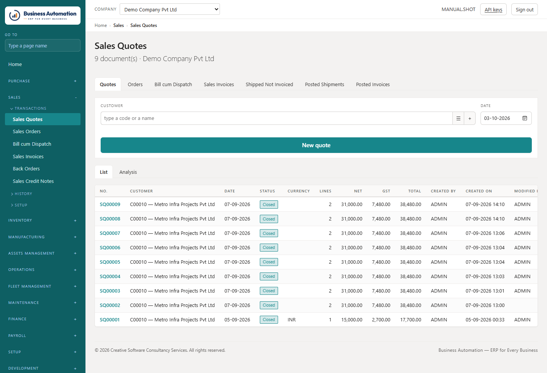The height and width of the screenshot is (373, 547).
Task: Open the Posted Invoices tab
Action: click(x=373, y=85)
